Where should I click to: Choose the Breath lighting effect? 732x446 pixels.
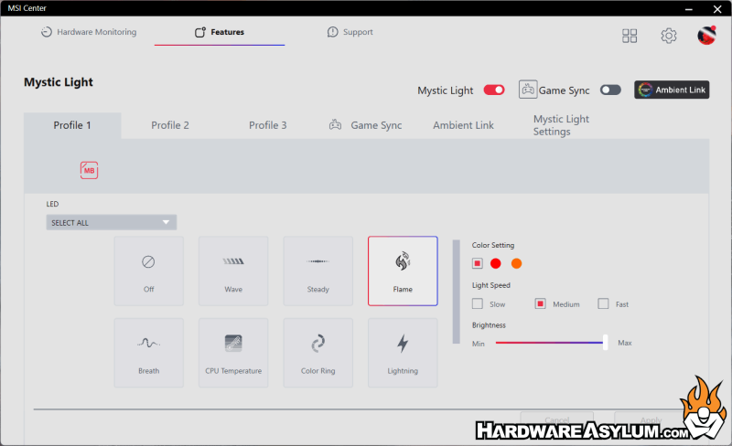148,353
